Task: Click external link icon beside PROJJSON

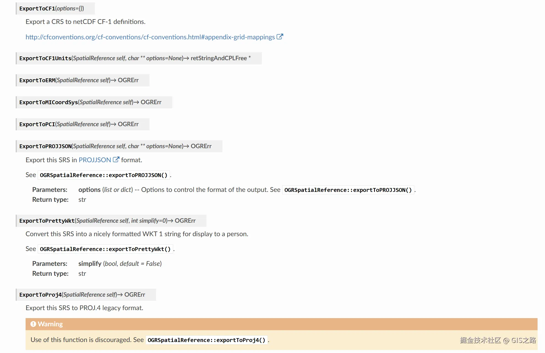Action: pyautogui.click(x=116, y=160)
